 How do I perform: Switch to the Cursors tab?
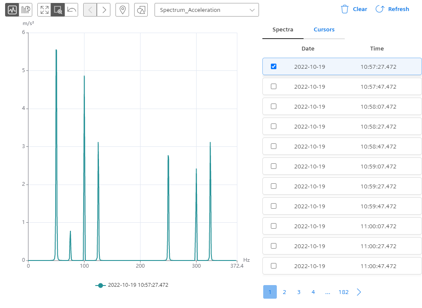pyautogui.click(x=324, y=30)
